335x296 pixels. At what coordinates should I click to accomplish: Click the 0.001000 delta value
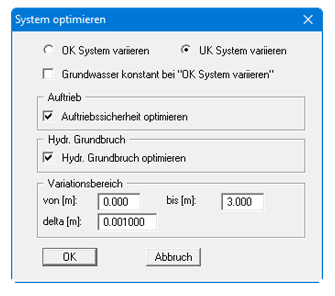[x=124, y=222]
